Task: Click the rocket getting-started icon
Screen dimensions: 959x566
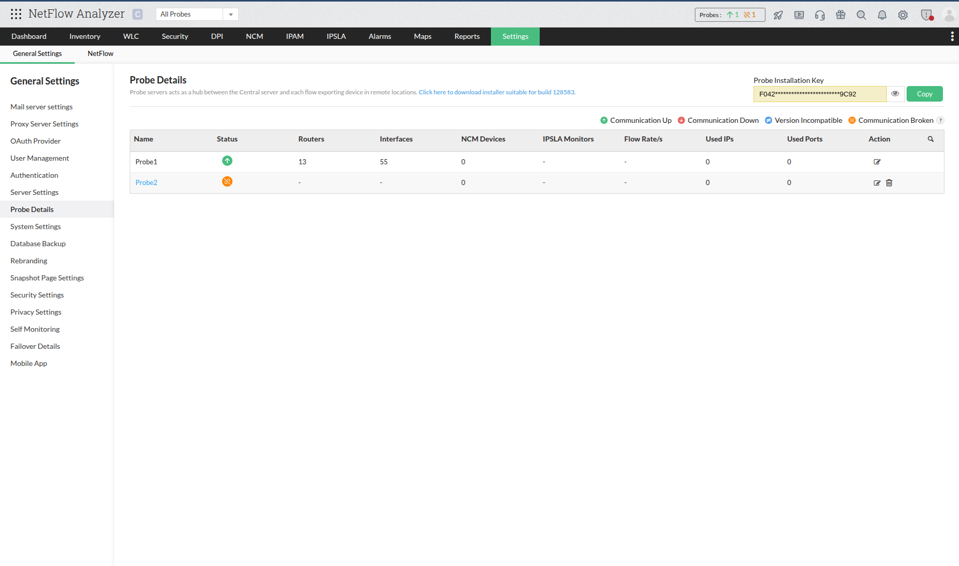Action: click(778, 15)
